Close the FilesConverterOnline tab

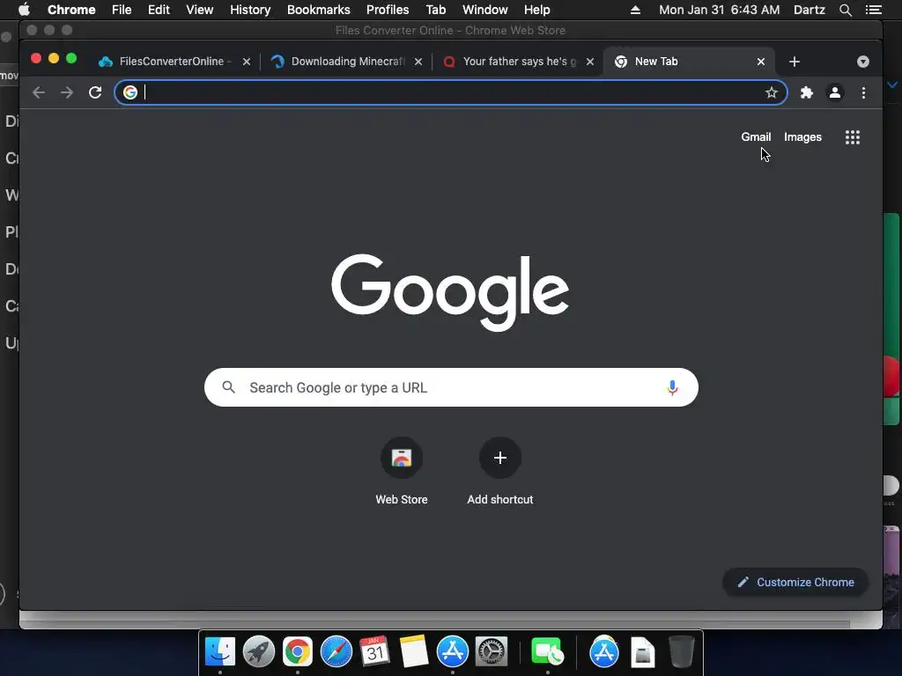(247, 62)
